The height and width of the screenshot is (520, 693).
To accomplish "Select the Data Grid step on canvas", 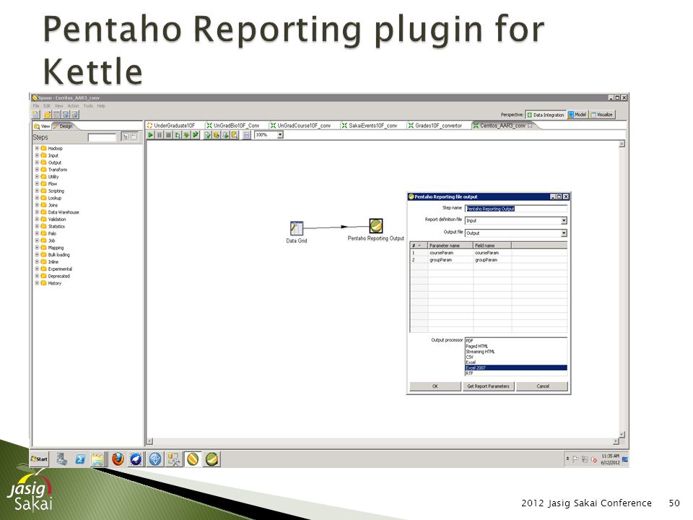I will [296, 228].
